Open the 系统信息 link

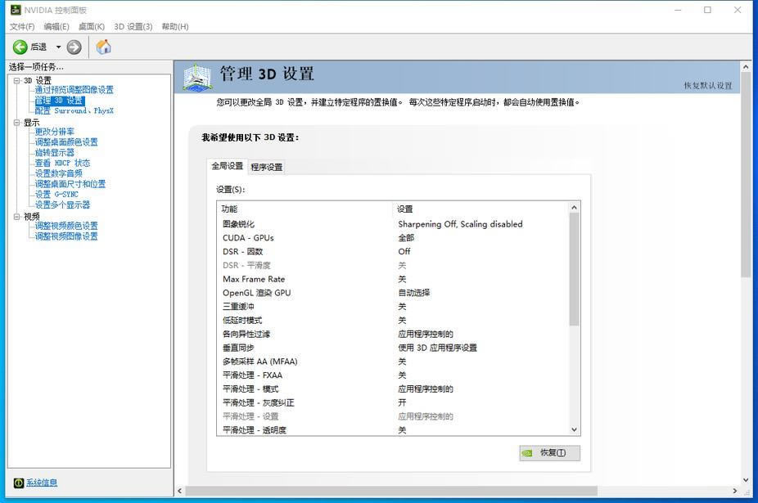coord(42,483)
